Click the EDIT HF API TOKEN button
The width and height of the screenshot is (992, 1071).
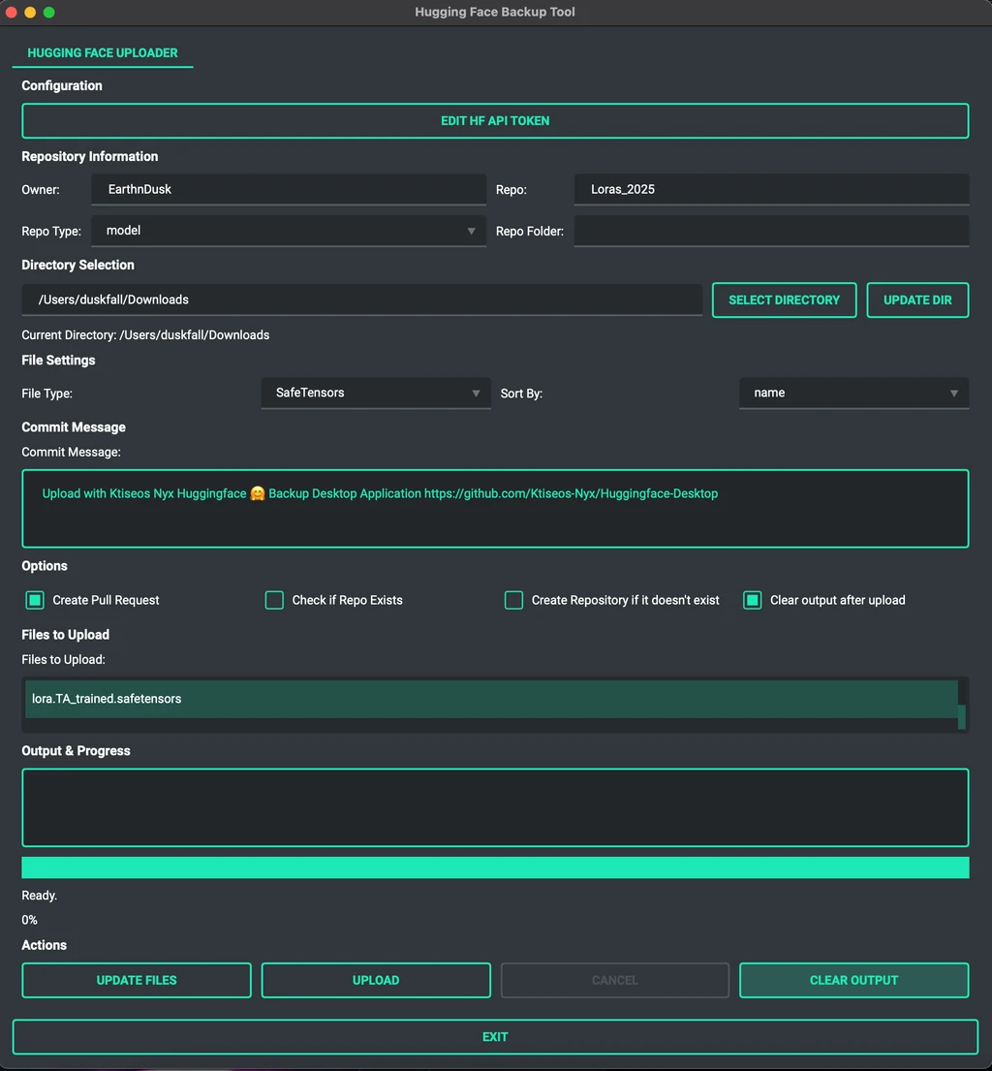495,120
